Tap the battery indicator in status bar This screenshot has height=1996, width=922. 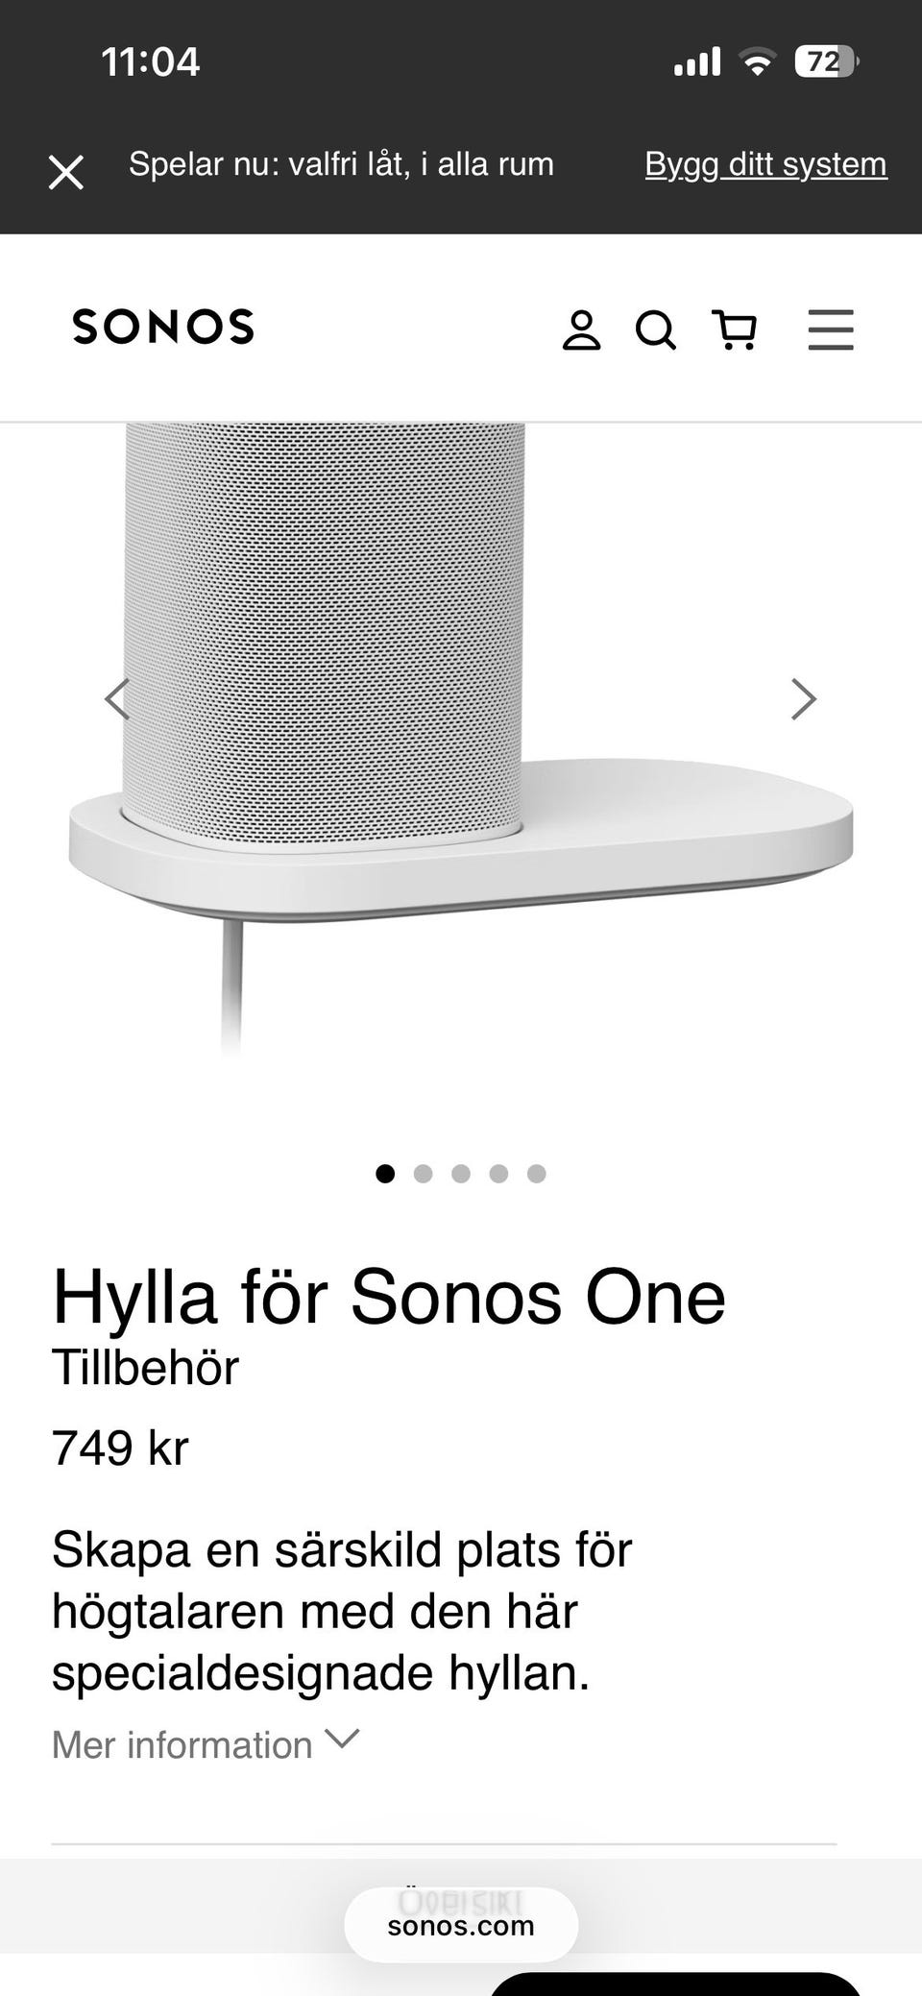click(826, 62)
